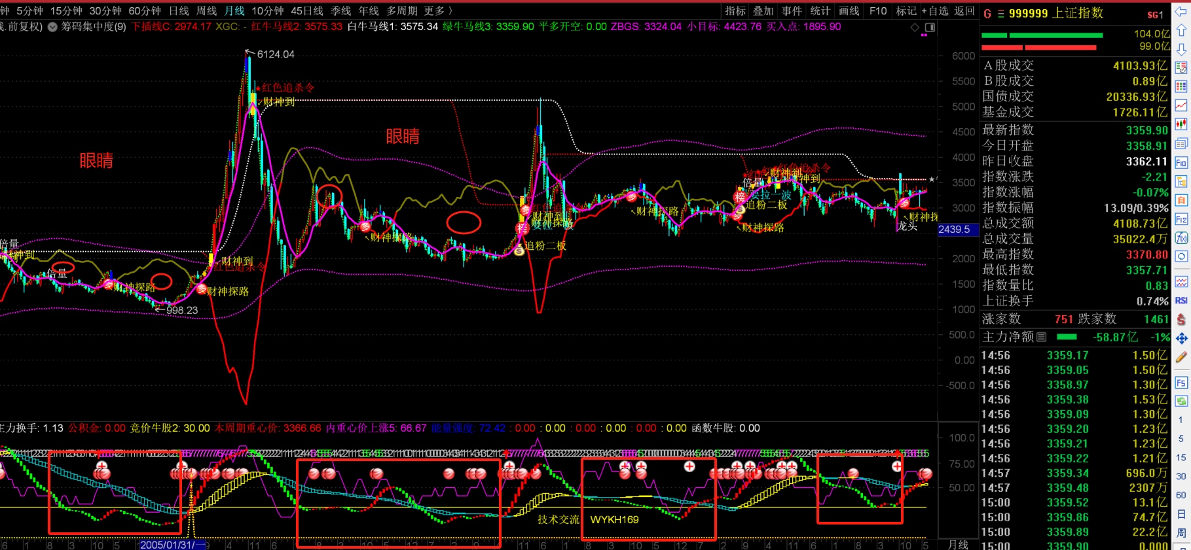
Task: Open the colored grid panel icon
Action: pyautogui.click(x=1181, y=86)
